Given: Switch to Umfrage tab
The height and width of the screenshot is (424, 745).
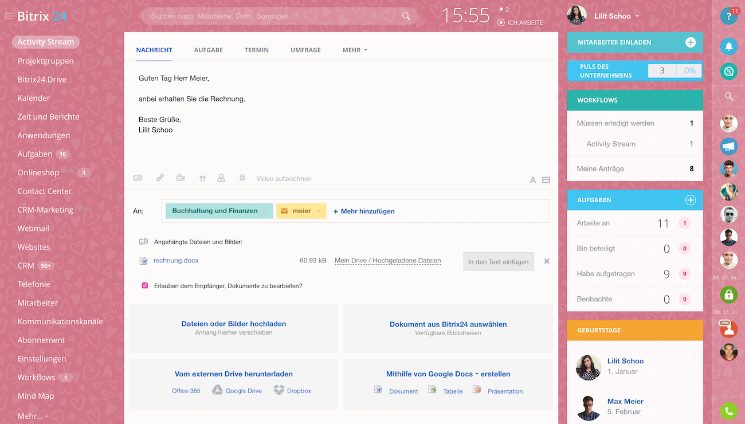Looking at the screenshot, I should pyautogui.click(x=305, y=50).
